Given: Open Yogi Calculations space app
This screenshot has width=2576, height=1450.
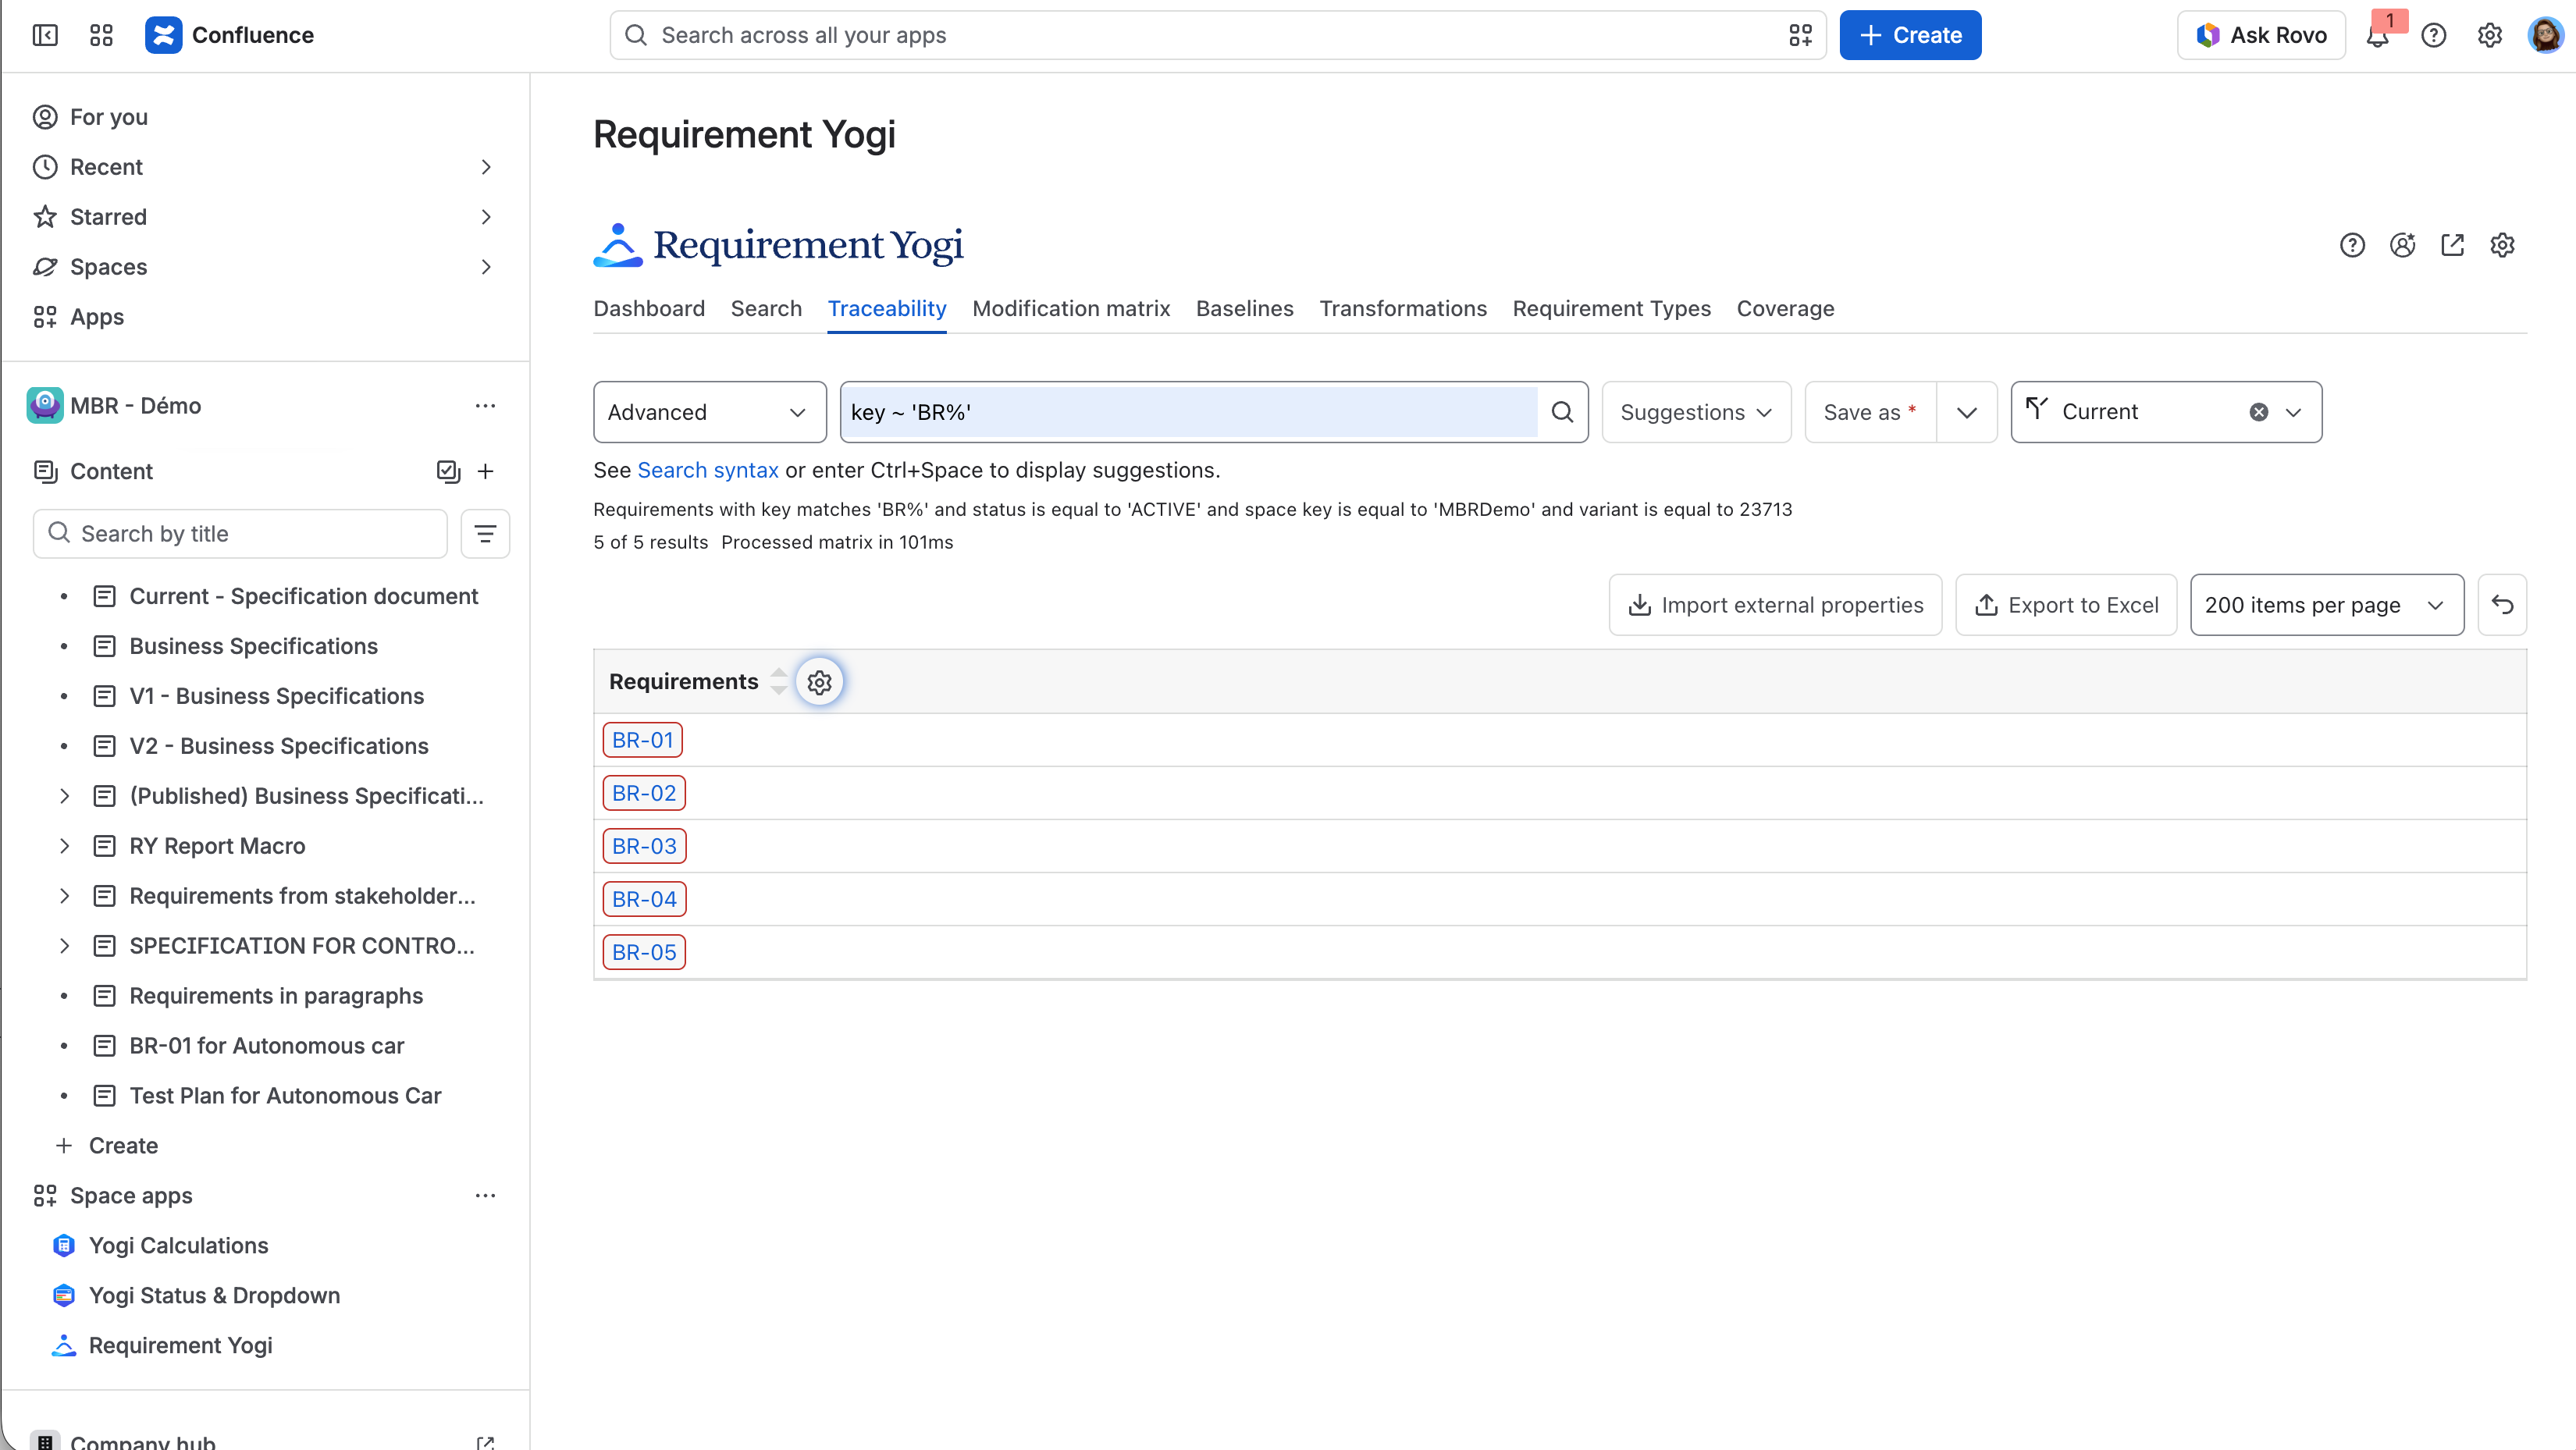Looking at the screenshot, I should pos(179,1246).
